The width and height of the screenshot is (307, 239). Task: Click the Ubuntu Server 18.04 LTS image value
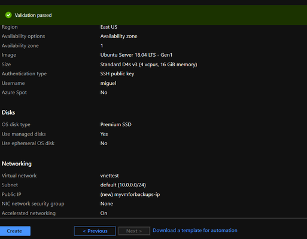click(136, 55)
